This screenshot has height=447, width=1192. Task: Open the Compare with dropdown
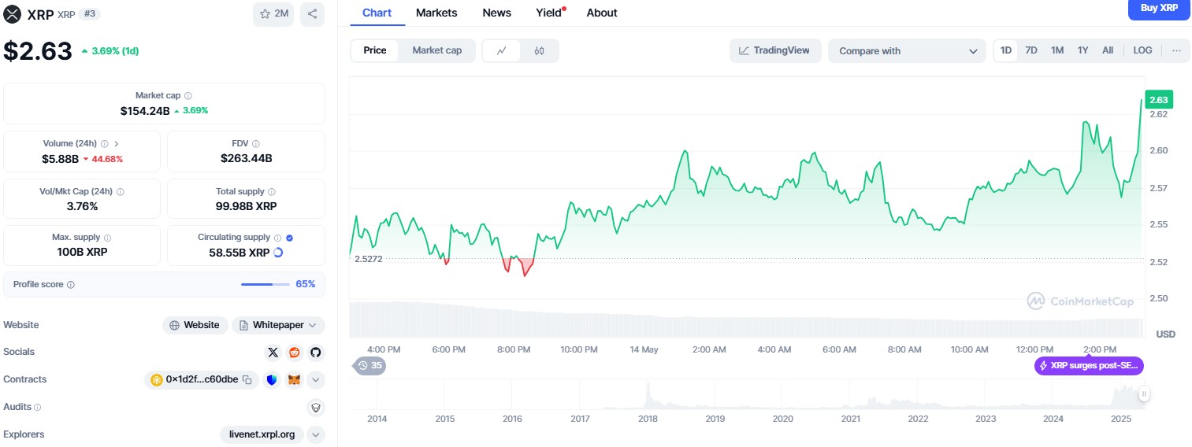pyautogui.click(x=907, y=51)
